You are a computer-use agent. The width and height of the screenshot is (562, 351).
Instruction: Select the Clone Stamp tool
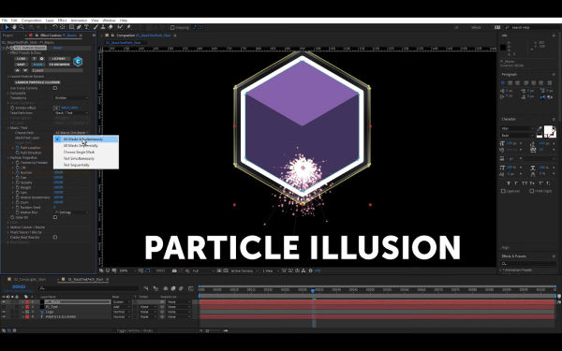coord(103,27)
